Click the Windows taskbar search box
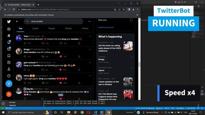The width and height of the screenshot is (205, 115). [x=29, y=112]
